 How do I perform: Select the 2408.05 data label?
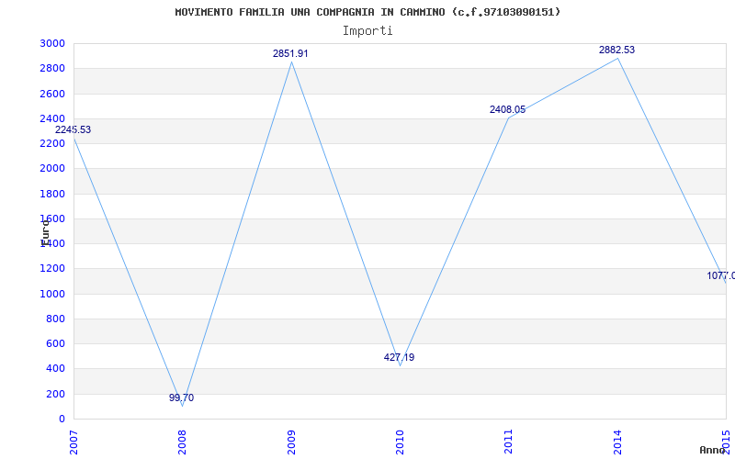tap(508, 109)
